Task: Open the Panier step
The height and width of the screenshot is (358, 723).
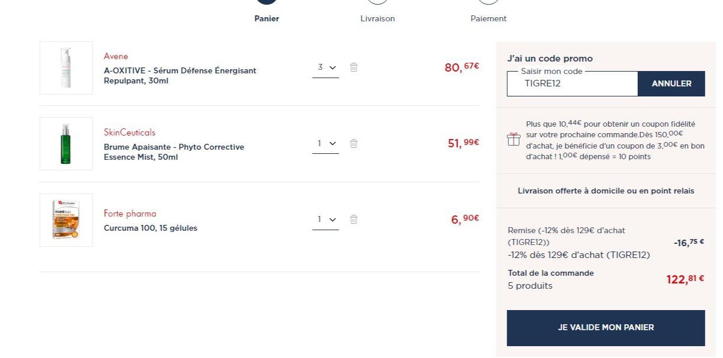Action: pyautogui.click(x=267, y=18)
